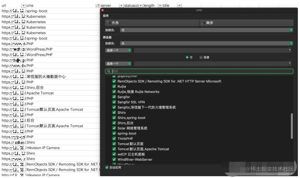Uncheck the Ruijie filter checkbox

pyautogui.click(x=114, y=86)
